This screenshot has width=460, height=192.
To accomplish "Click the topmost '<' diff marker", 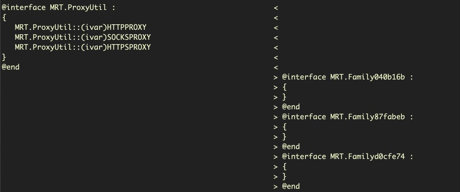I will click(276, 8).
